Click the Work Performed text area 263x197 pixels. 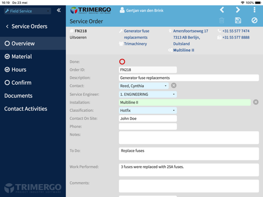click(x=189, y=170)
